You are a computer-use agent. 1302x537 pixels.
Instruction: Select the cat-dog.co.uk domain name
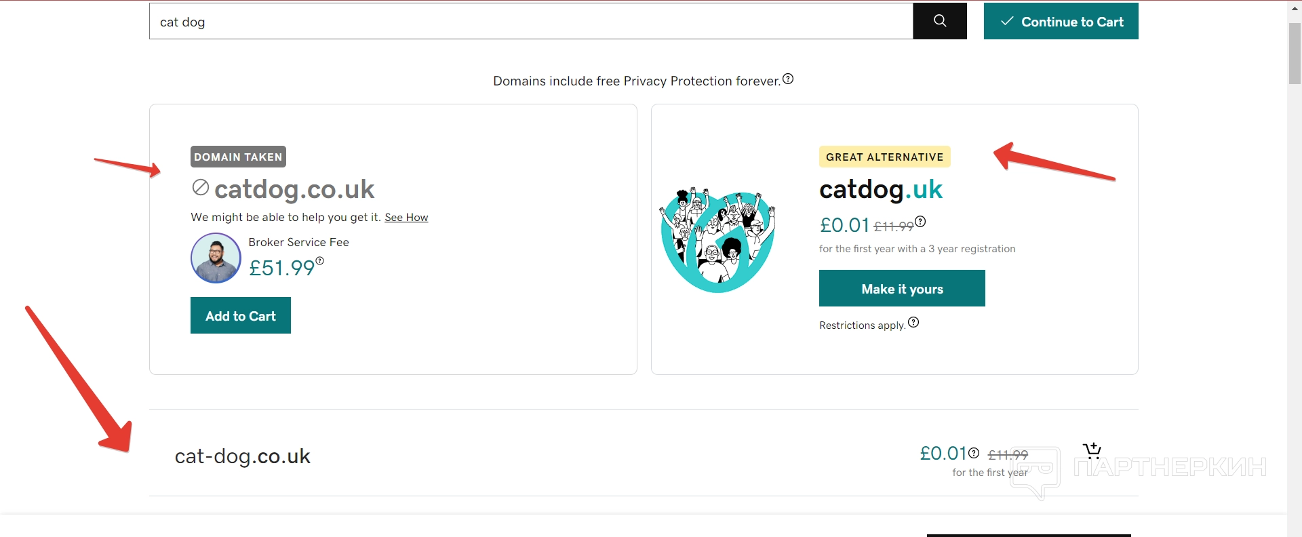(x=242, y=456)
